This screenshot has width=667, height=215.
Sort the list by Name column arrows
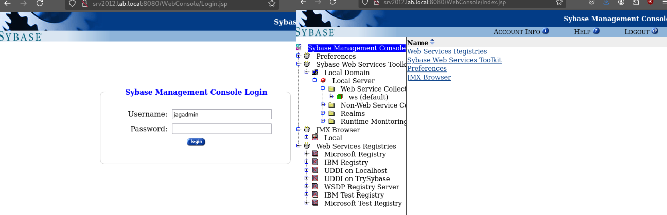click(432, 42)
